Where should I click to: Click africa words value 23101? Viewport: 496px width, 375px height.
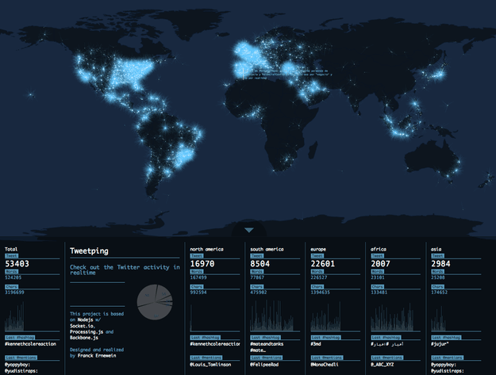coord(378,277)
